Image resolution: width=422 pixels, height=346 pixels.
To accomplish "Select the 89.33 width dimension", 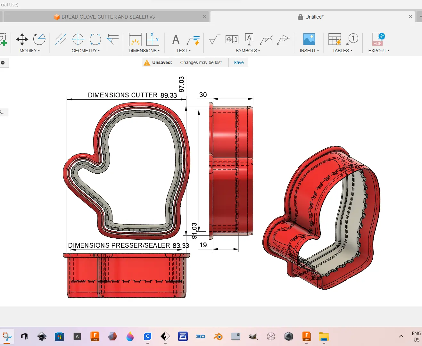I will pos(169,95).
